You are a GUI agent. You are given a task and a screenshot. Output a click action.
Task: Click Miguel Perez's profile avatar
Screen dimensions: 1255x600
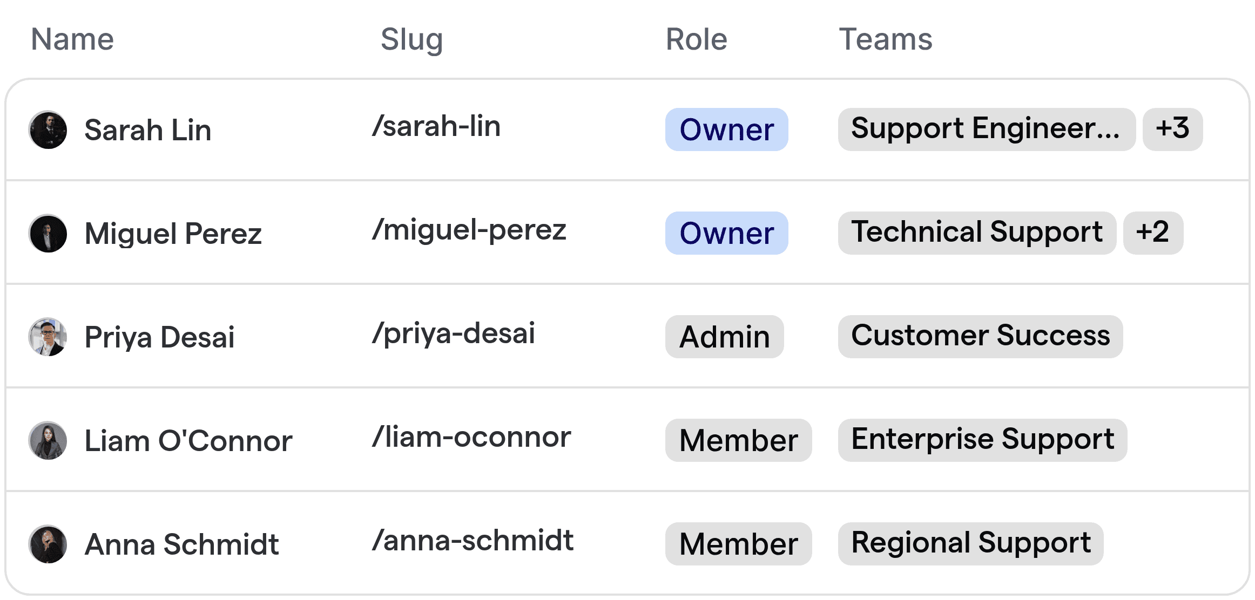[48, 233]
